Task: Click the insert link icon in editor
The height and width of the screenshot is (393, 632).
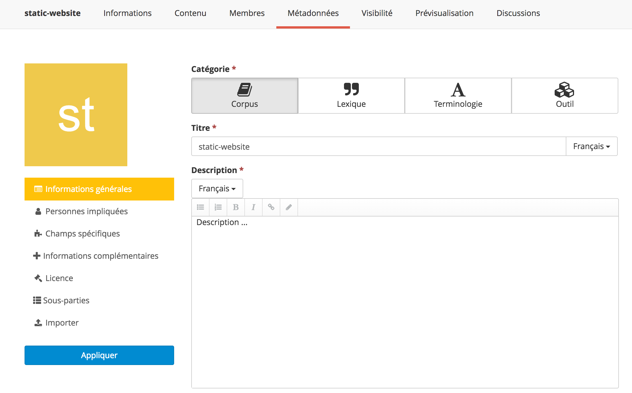Action: coord(271,207)
